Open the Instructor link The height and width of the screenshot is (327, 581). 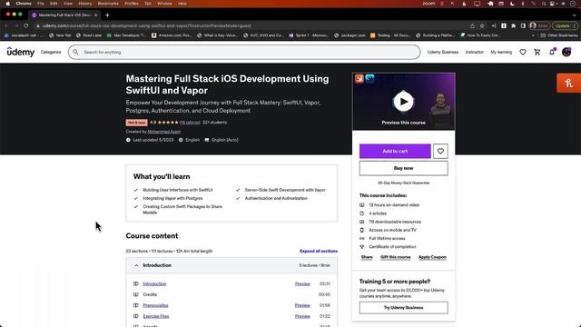tap(475, 53)
